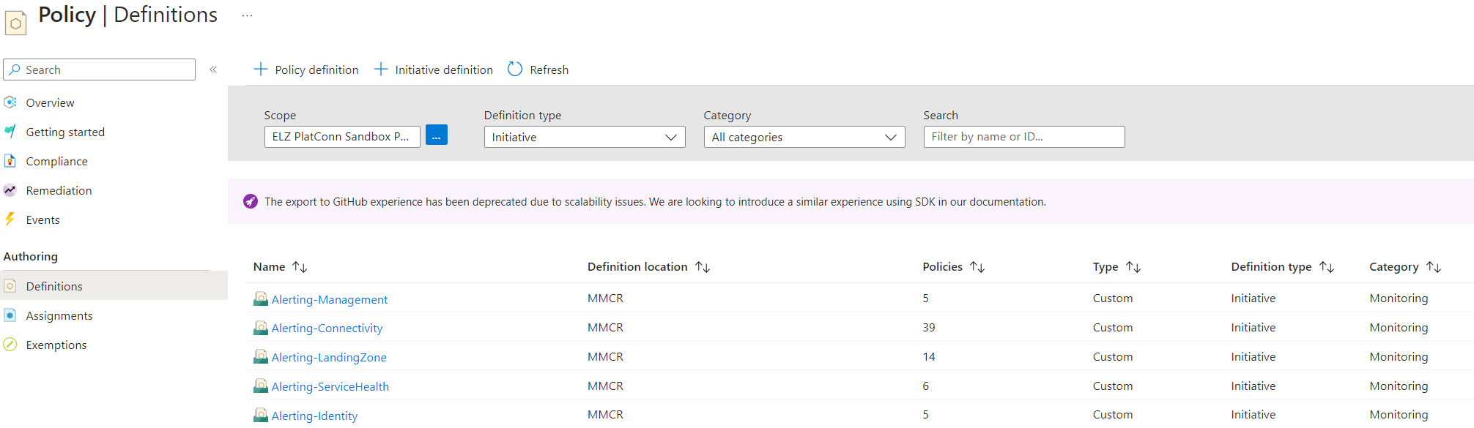The height and width of the screenshot is (428, 1474).
Task: Sort by Definition location column header
Action: click(637, 267)
